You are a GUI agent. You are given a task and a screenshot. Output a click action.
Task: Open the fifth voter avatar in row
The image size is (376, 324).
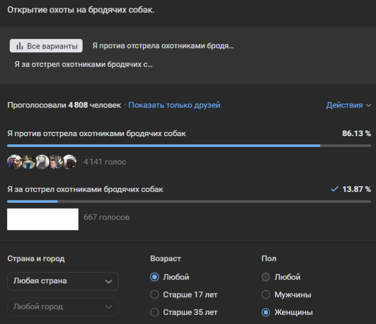coord(69,162)
